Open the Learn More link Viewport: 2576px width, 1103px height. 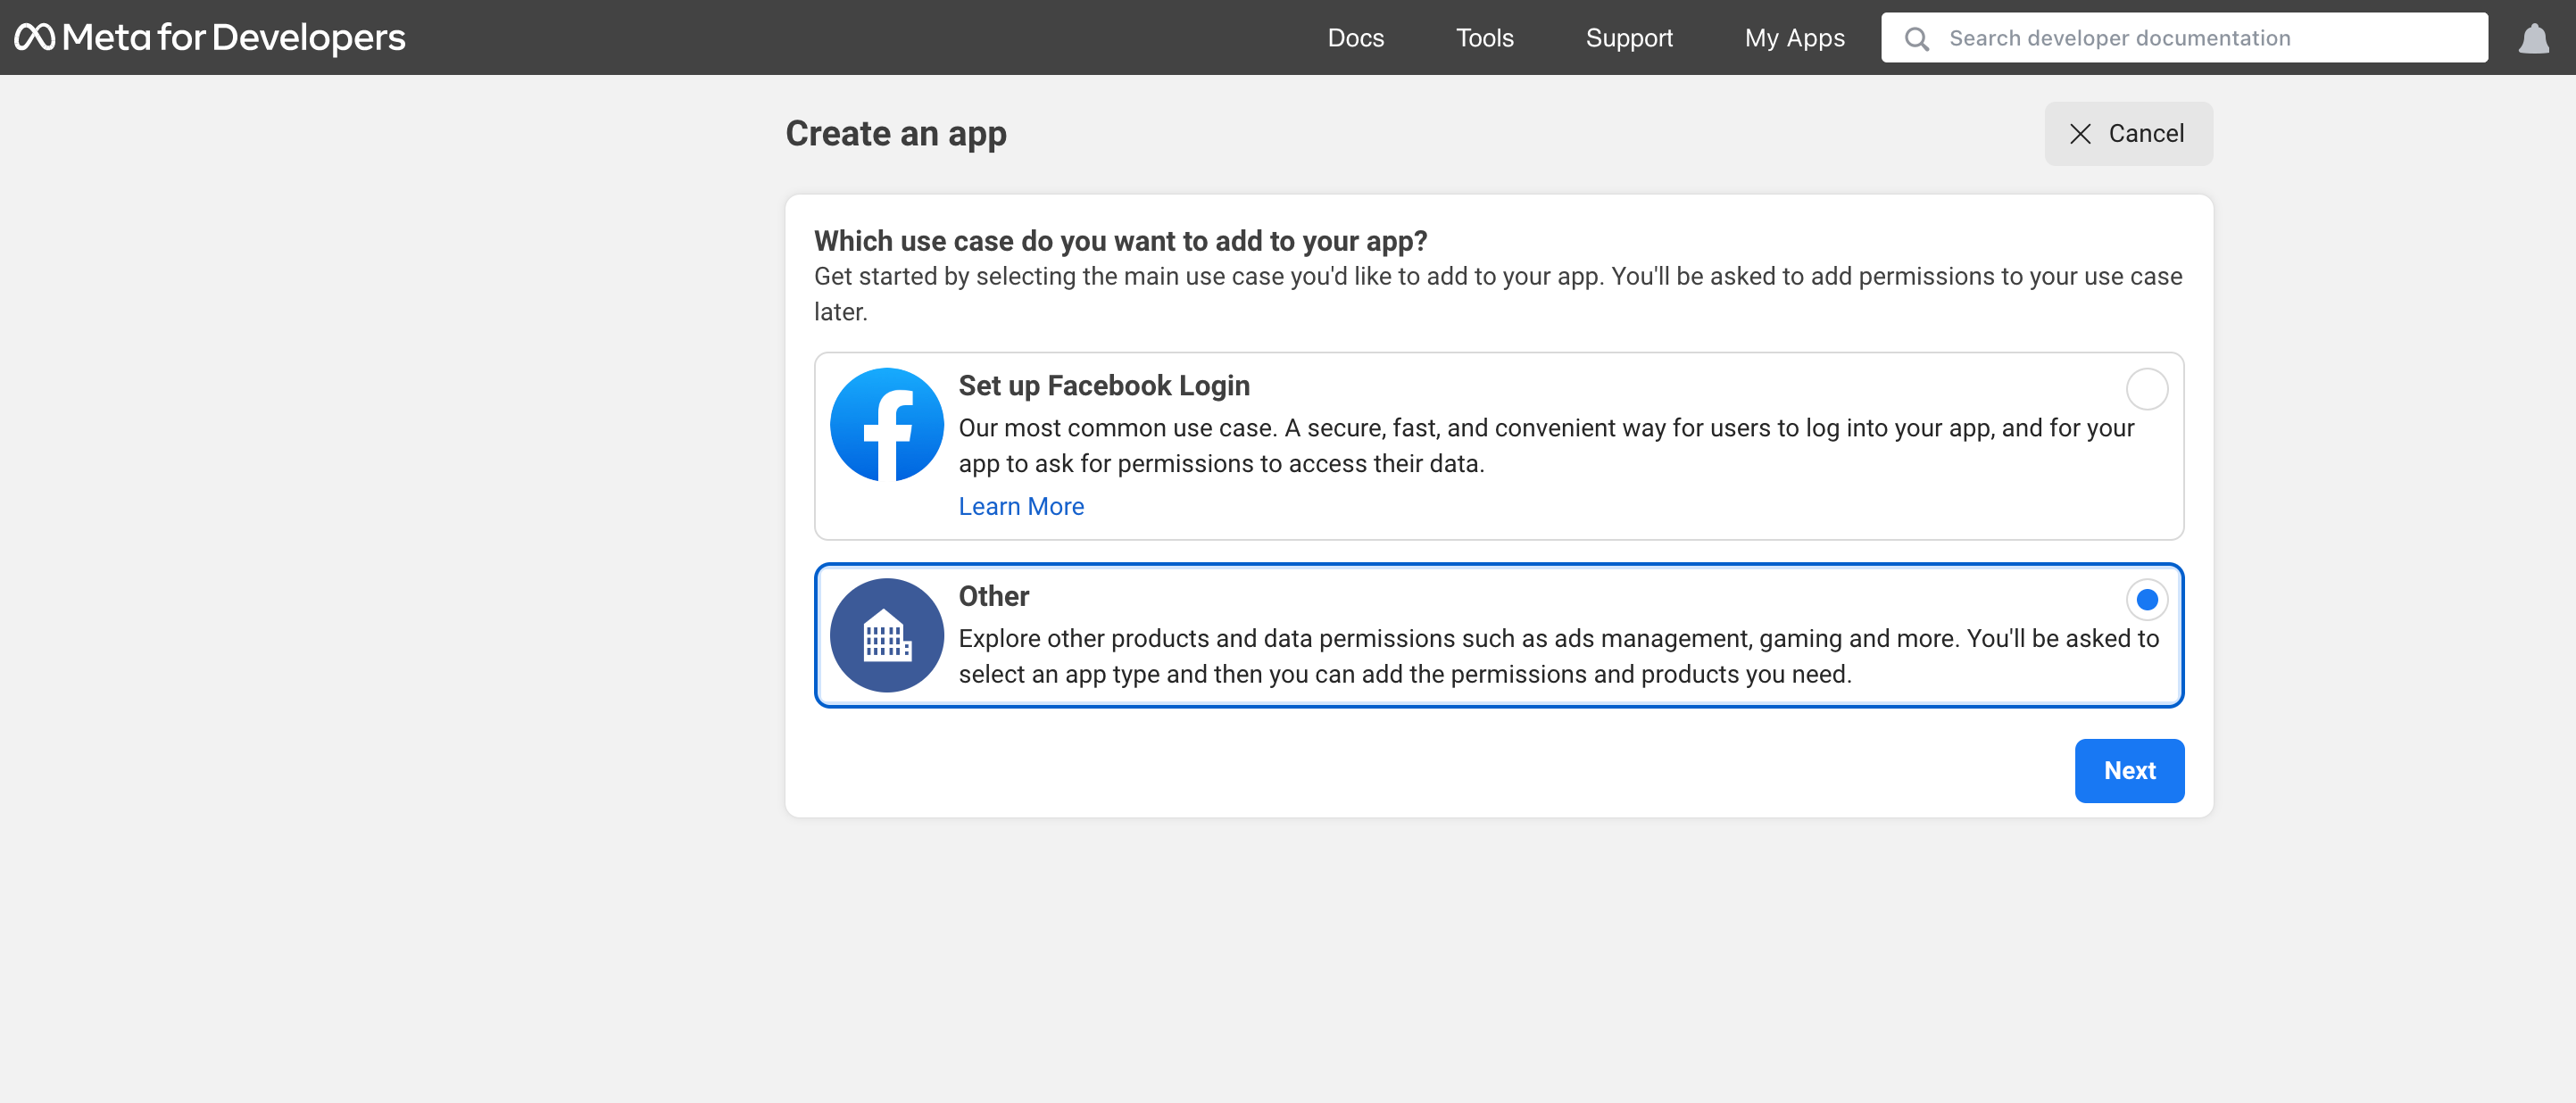pyautogui.click(x=1020, y=507)
